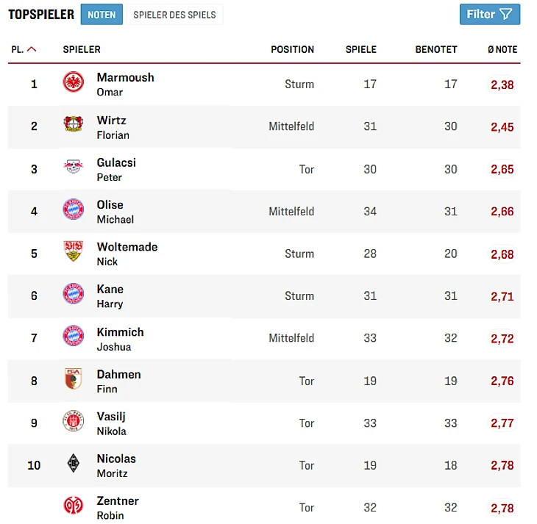
Task: Toggle sort order on the PL. column
Action: [x=23, y=49]
